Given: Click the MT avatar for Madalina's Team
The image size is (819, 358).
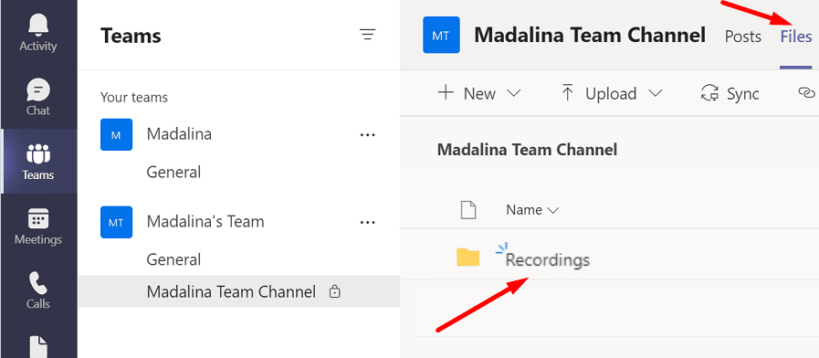Looking at the screenshot, I should [x=116, y=222].
